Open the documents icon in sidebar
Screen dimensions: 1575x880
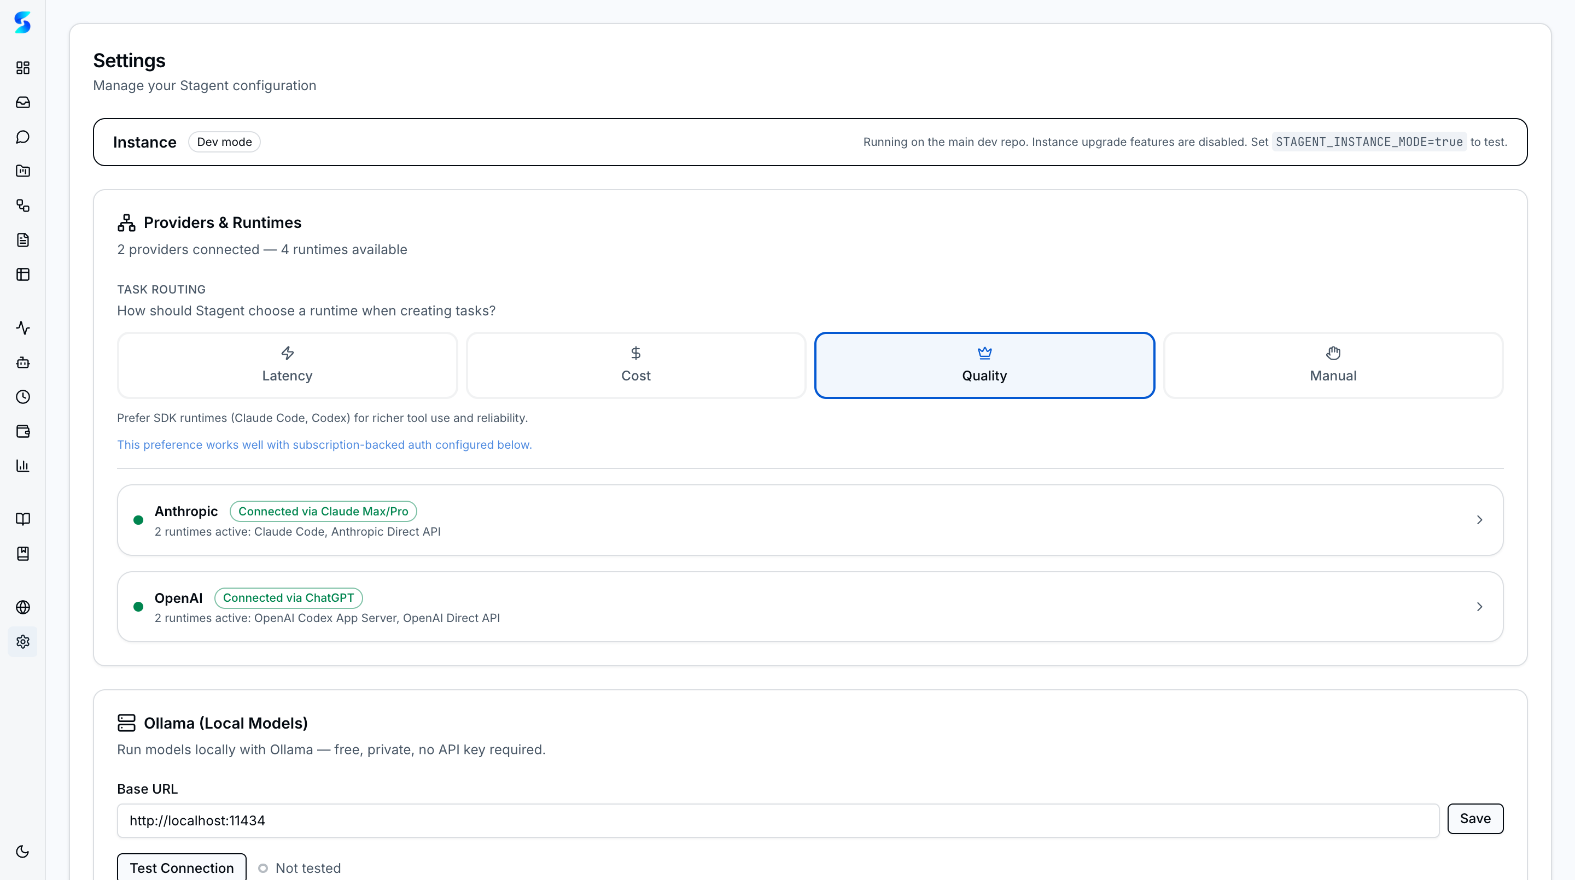pyautogui.click(x=22, y=240)
